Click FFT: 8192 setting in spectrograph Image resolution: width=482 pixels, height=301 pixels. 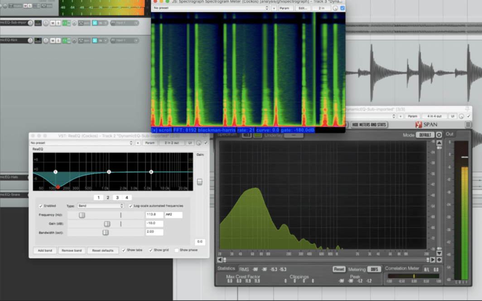184,130
